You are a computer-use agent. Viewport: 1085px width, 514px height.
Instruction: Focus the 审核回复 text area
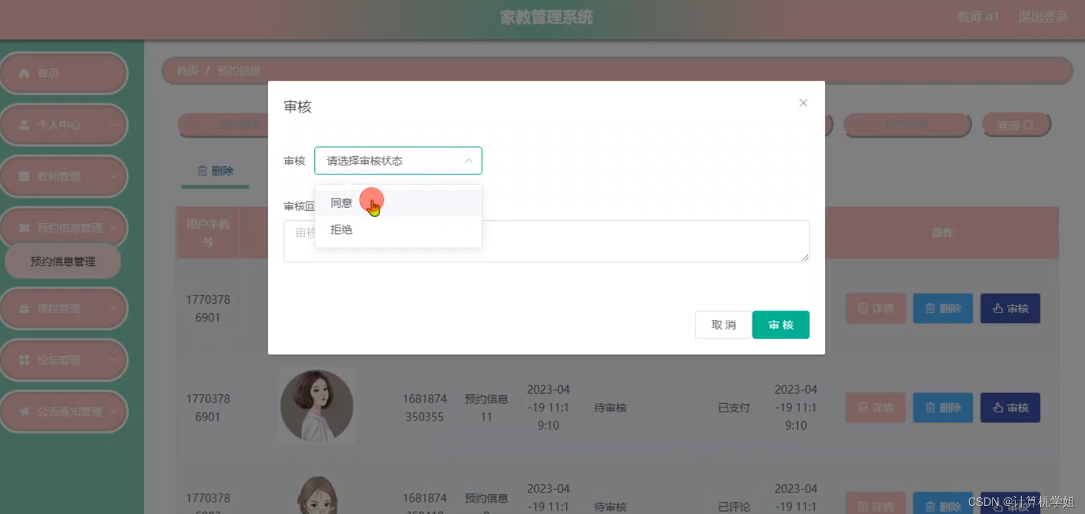(547, 241)
